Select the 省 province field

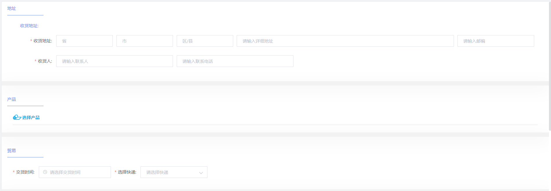tap(84, 41)
